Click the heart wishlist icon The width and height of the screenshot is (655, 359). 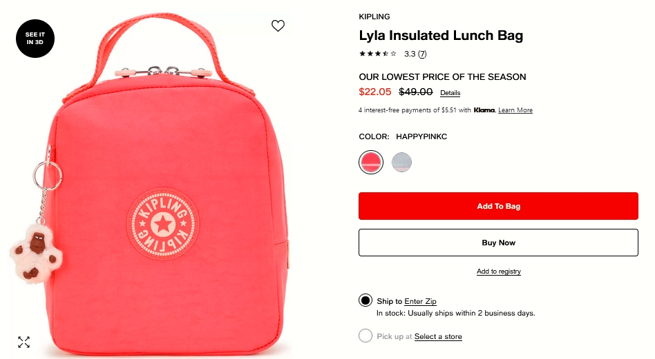coord(278,25)
